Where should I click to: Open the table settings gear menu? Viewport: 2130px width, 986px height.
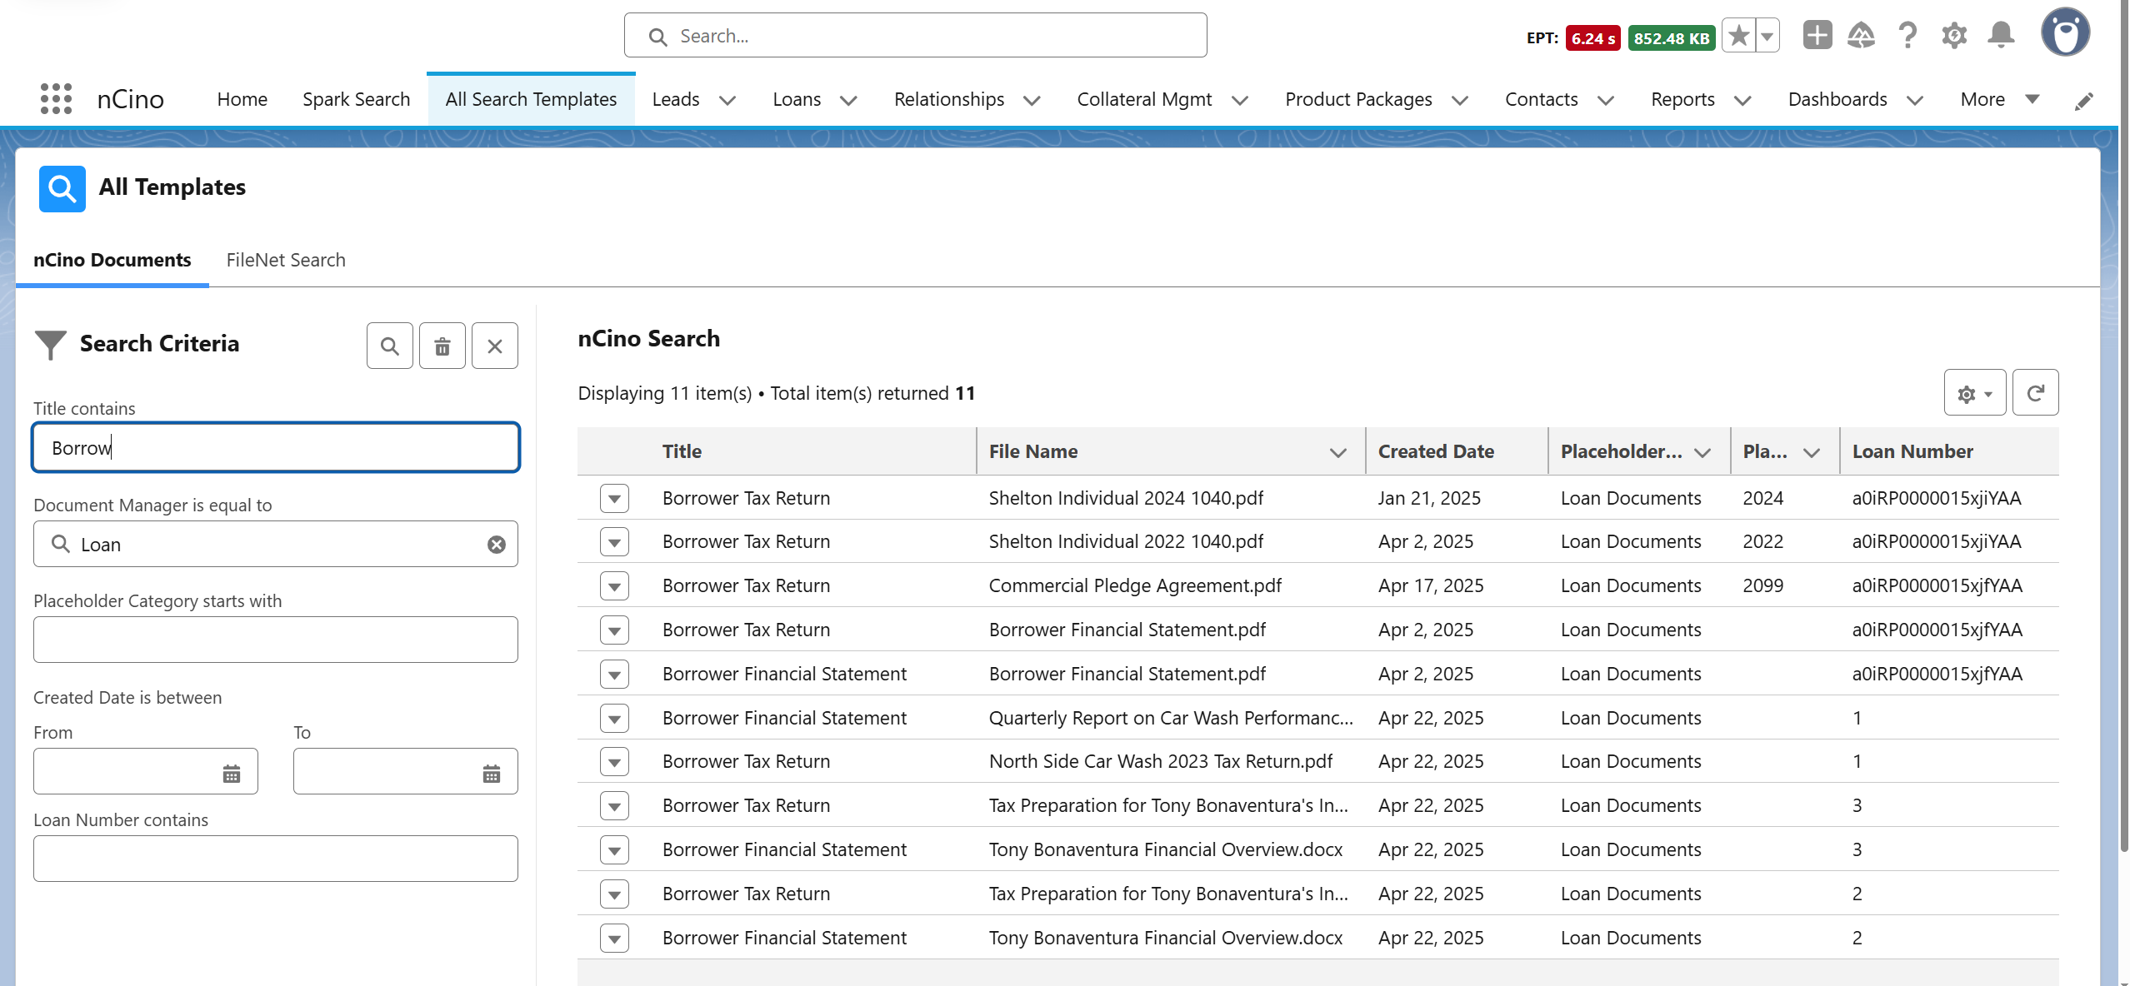click(1973, 393)
